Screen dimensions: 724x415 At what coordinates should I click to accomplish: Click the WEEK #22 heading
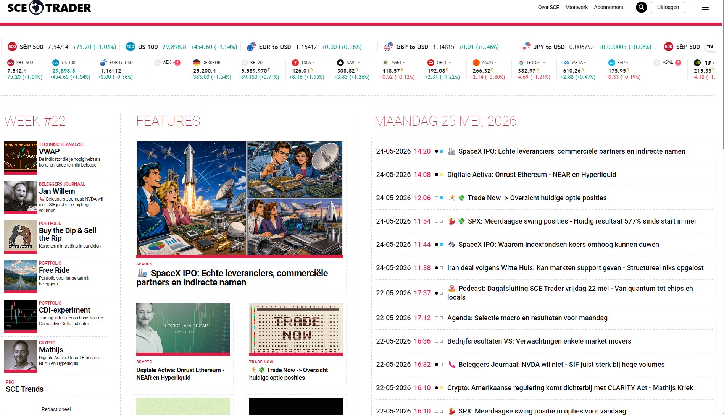(35, 121)
